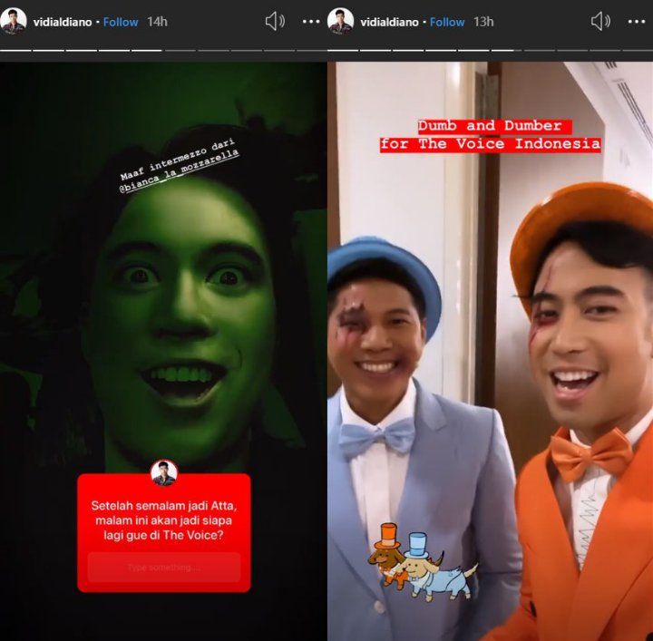Tap the cartoon dogs sticker
653x641 pixels.
click(x=423, y=561)
